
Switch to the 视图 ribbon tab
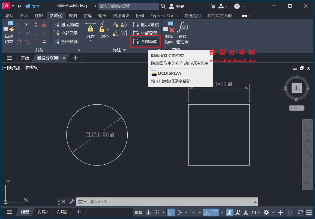72,16
